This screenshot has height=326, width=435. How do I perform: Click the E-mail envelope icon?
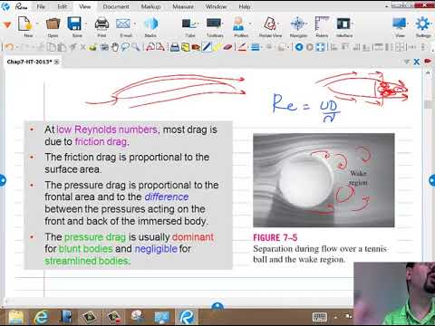tap(123, 24)
